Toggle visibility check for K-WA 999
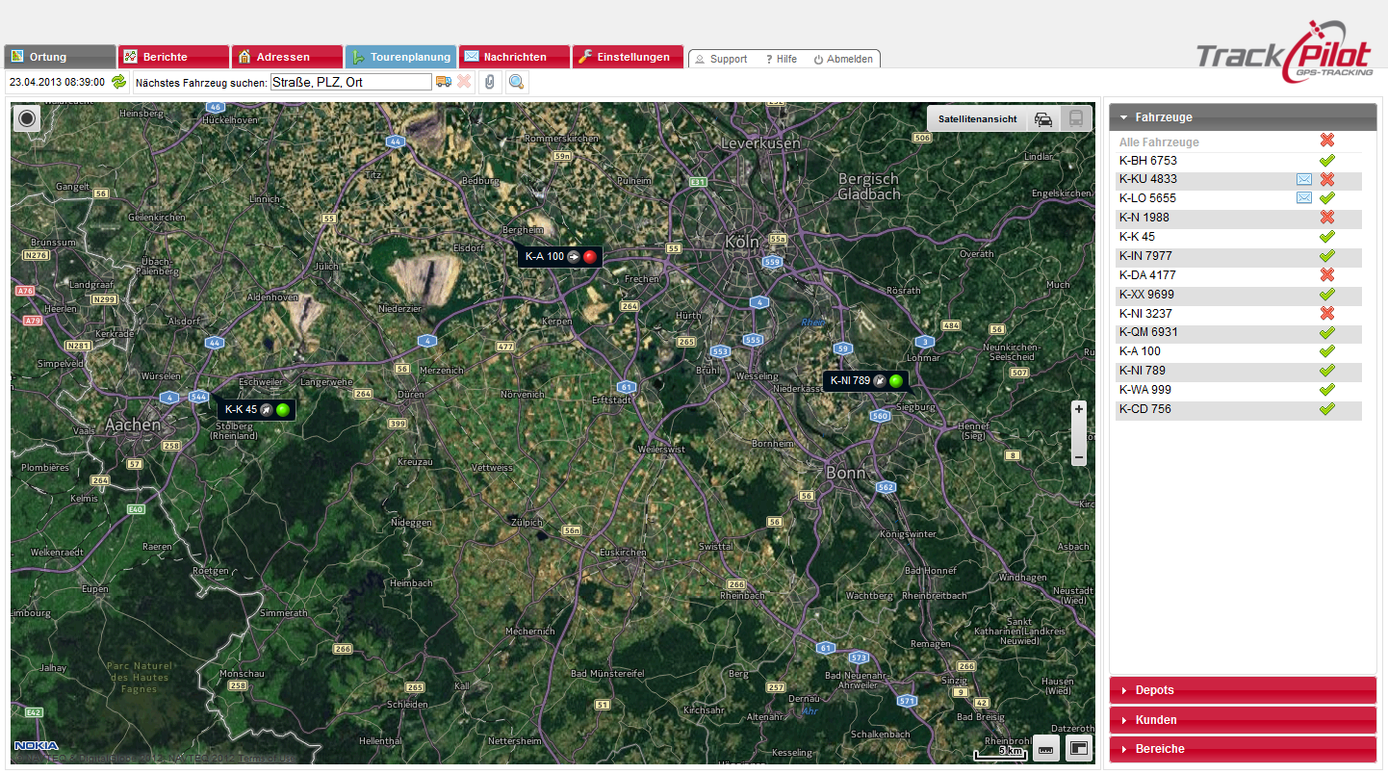Image resolution: width=1388 pixels, height=774 pixels. [x=1327, y=390]
